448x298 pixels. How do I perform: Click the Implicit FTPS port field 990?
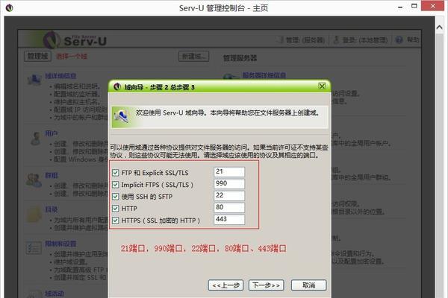[229, 184]
